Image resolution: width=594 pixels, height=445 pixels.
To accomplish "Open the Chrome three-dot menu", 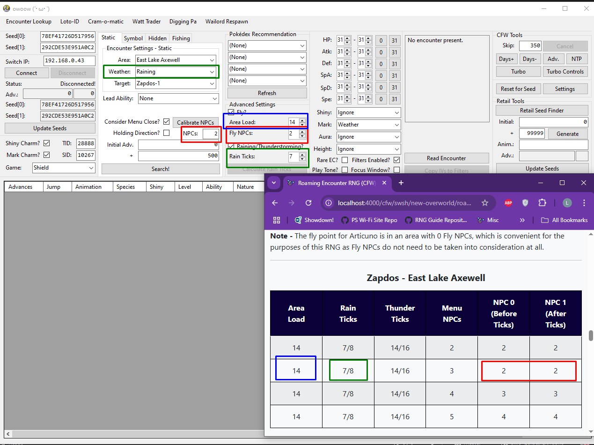I will 584,203.
